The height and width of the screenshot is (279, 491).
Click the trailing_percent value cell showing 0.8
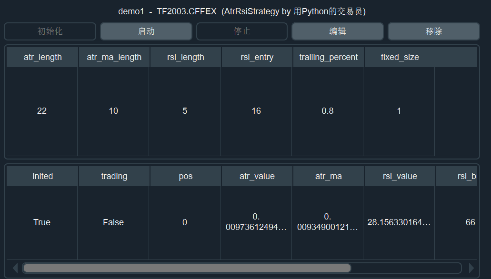pos(328,111)
